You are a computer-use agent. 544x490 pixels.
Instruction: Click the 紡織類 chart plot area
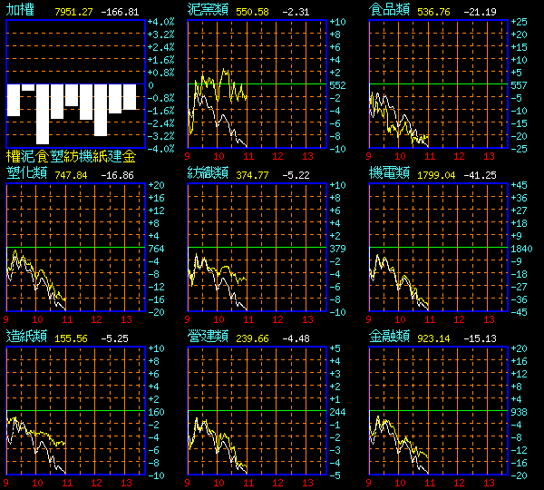click(x=257, y=247)
